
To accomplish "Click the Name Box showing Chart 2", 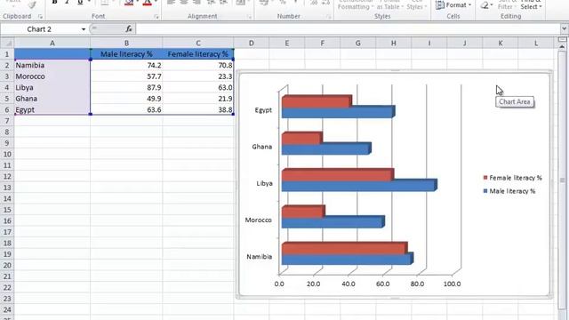I will point(39,29).
